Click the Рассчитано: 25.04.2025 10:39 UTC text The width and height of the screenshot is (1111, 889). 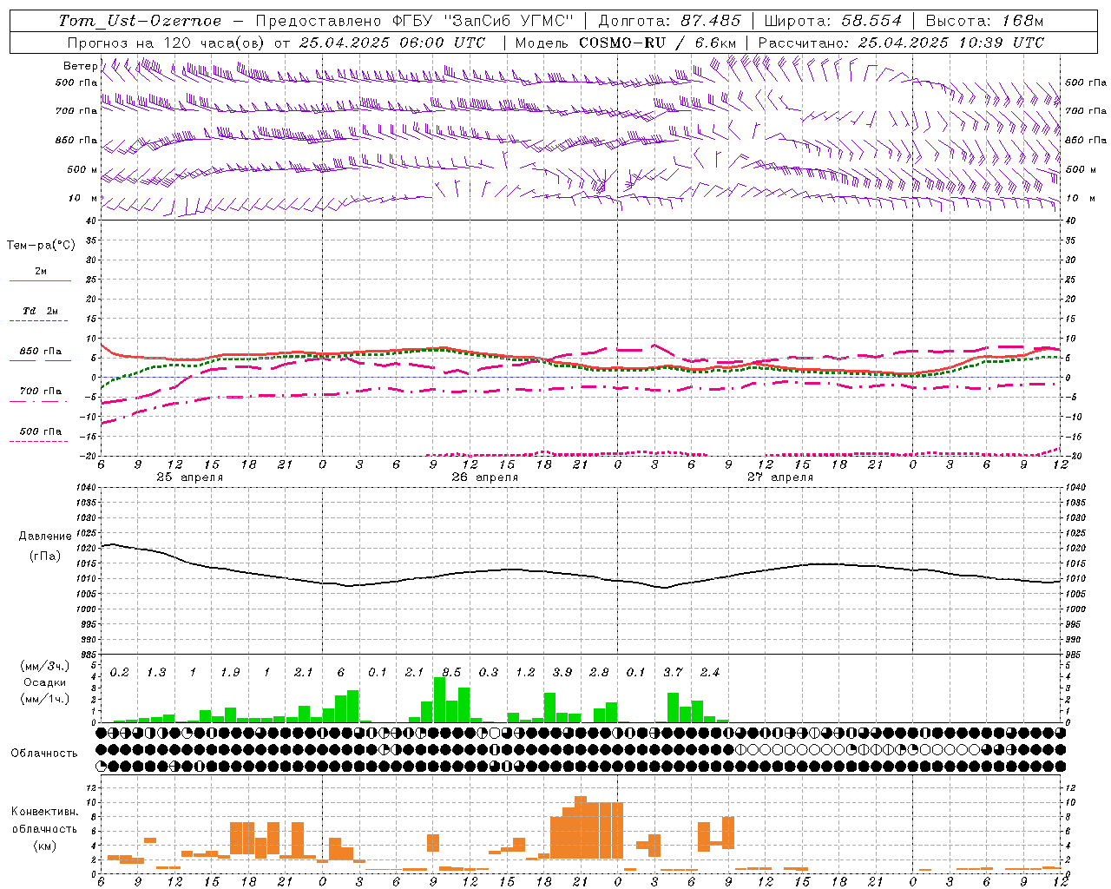click(901, 43)
